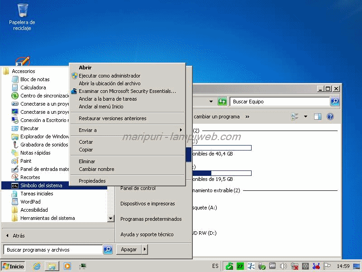
Task: Click the start menu search magnifier icon
Action: point(108,250)
